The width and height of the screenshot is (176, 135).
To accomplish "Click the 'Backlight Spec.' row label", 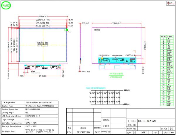I will (9, 131).
